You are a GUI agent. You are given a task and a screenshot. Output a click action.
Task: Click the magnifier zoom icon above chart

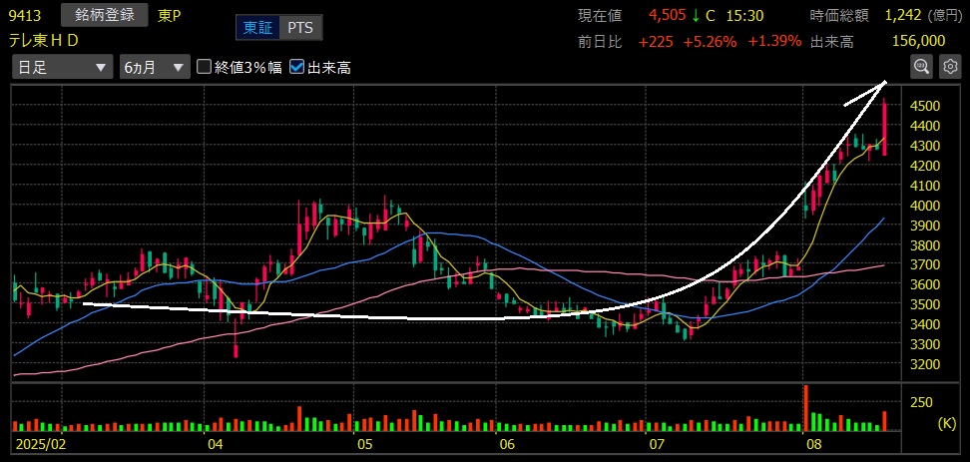(x=921, y=67)
